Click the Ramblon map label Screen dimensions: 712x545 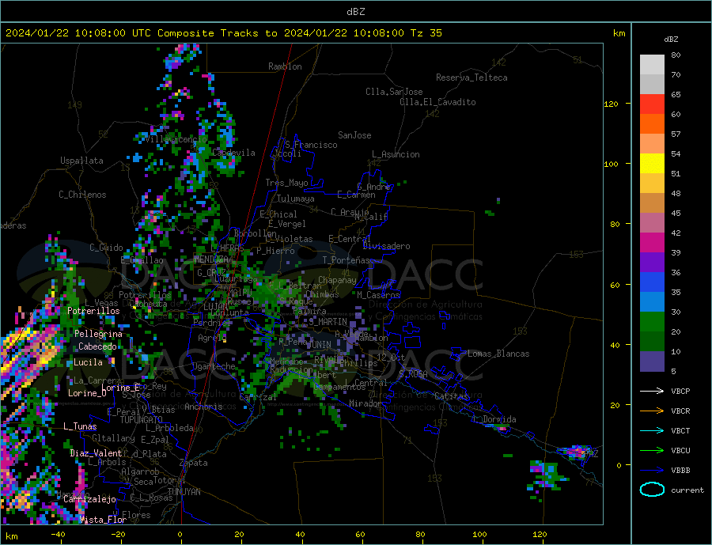285,66
